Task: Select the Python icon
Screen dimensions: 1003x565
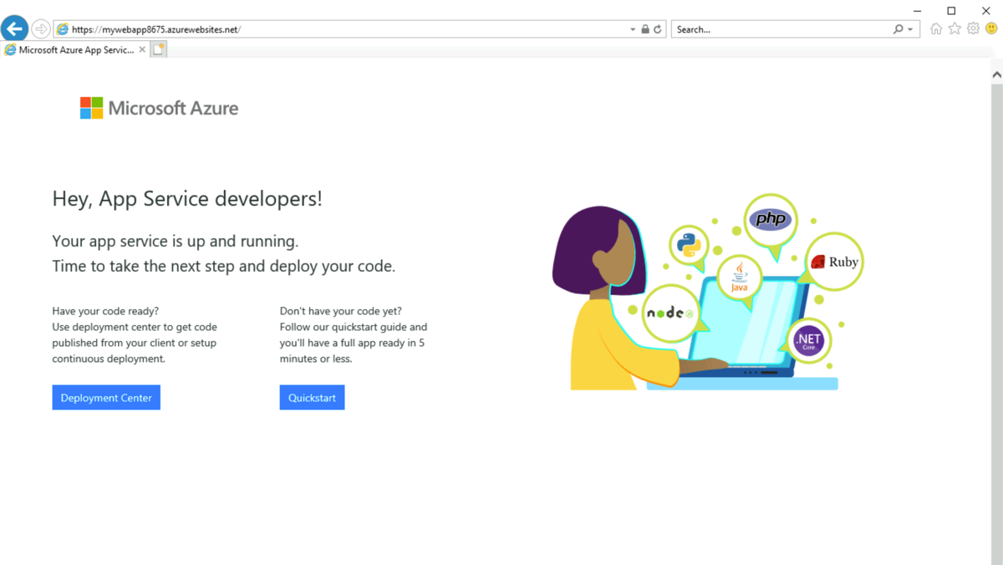Action: click(x=688, y=246)
